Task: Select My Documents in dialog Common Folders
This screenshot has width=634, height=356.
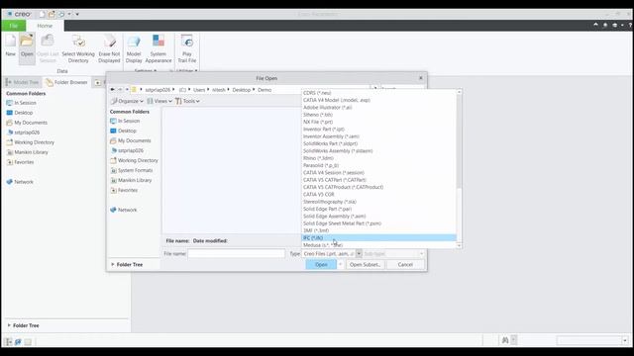Action: tap(135, 140)
